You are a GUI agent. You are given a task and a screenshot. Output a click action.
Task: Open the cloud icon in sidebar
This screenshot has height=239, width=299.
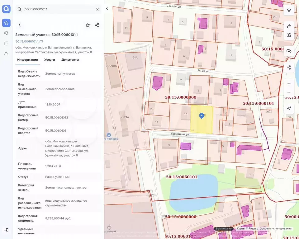pyautogui.click(x=6, y=54)
